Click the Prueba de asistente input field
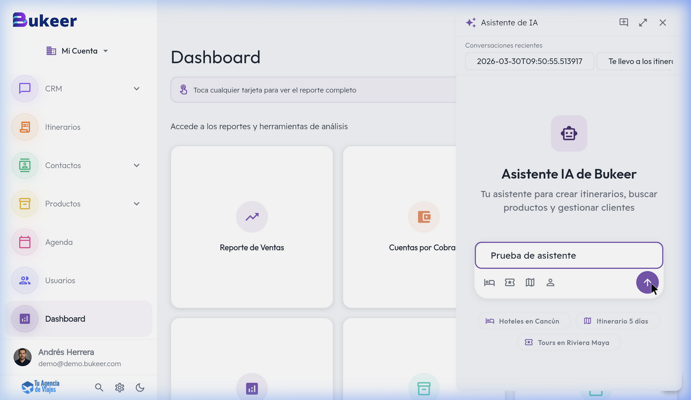Image resolution: width=691 pixels, height=400 pixels. (x=568, y=255)
